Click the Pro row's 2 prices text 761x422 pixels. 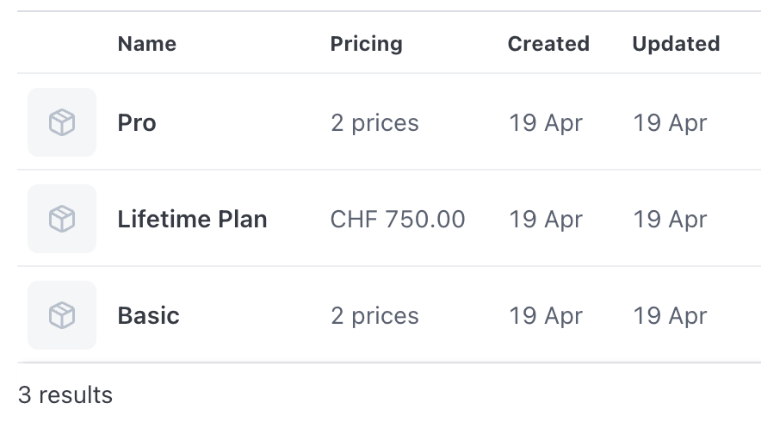pos(374,123)
